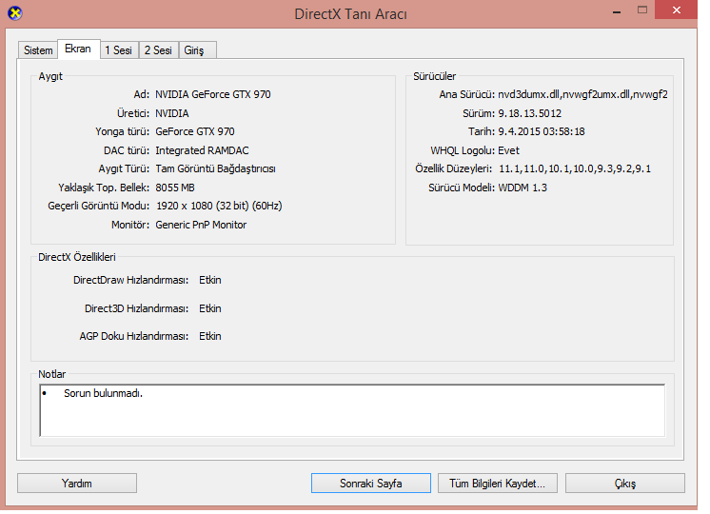Click 'Tam Görüntü Bağdaştırıcısı' value

click(215, 168)
